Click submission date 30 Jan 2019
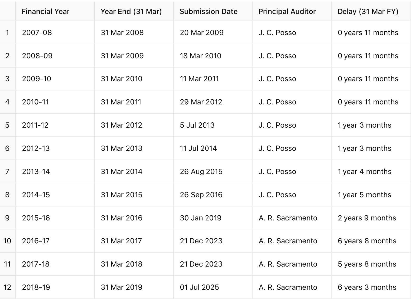Screen dimensions: 411x299 [201, 218]
